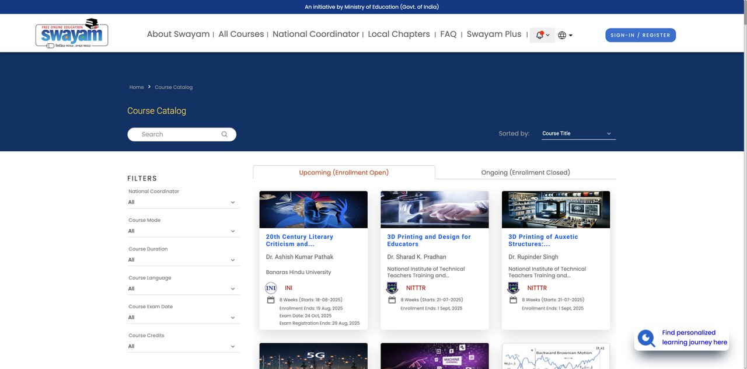
Task: Click the Swayam logo
Action: [71, 33]
